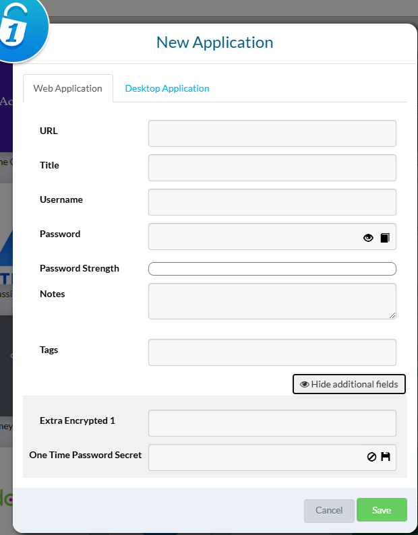
Task: Select the Web Application tab
Action: 68,88
